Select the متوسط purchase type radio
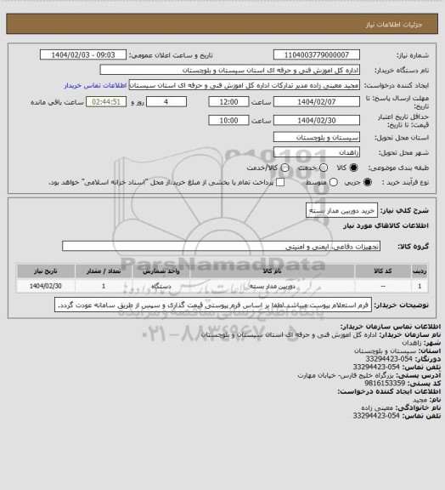 pyautogui.click(x=334, y=182)
